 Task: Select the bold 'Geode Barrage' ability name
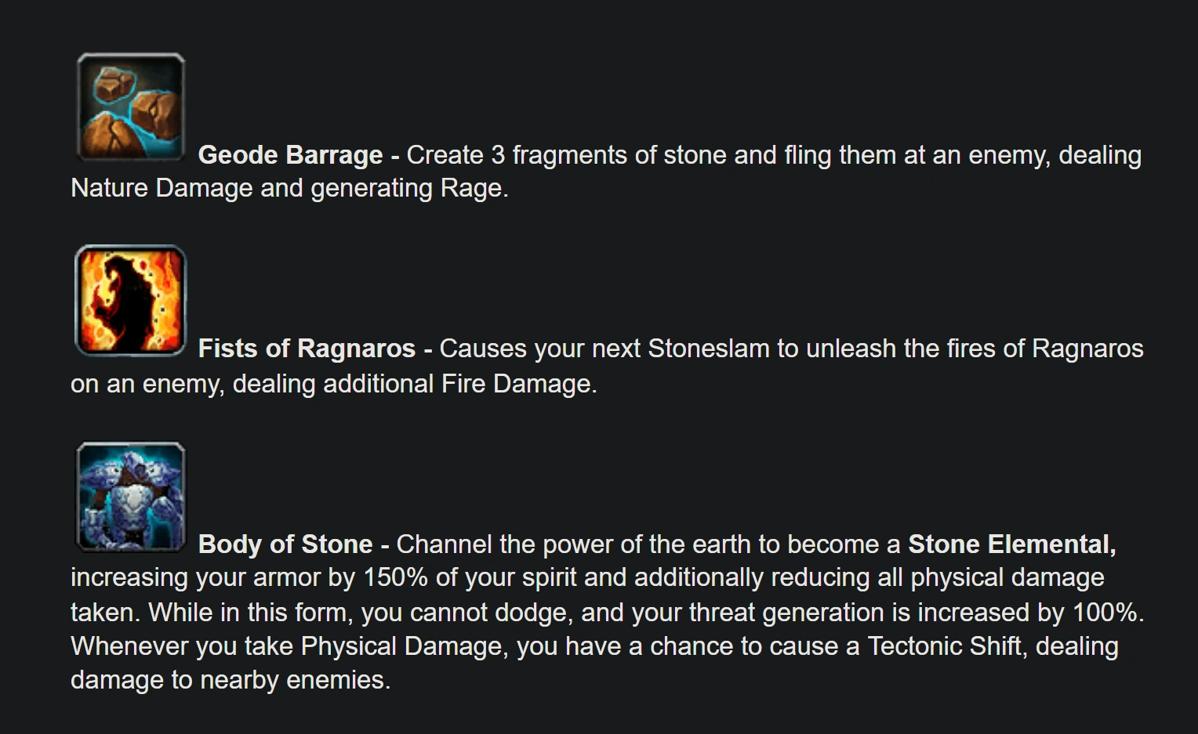pos(290,155)
